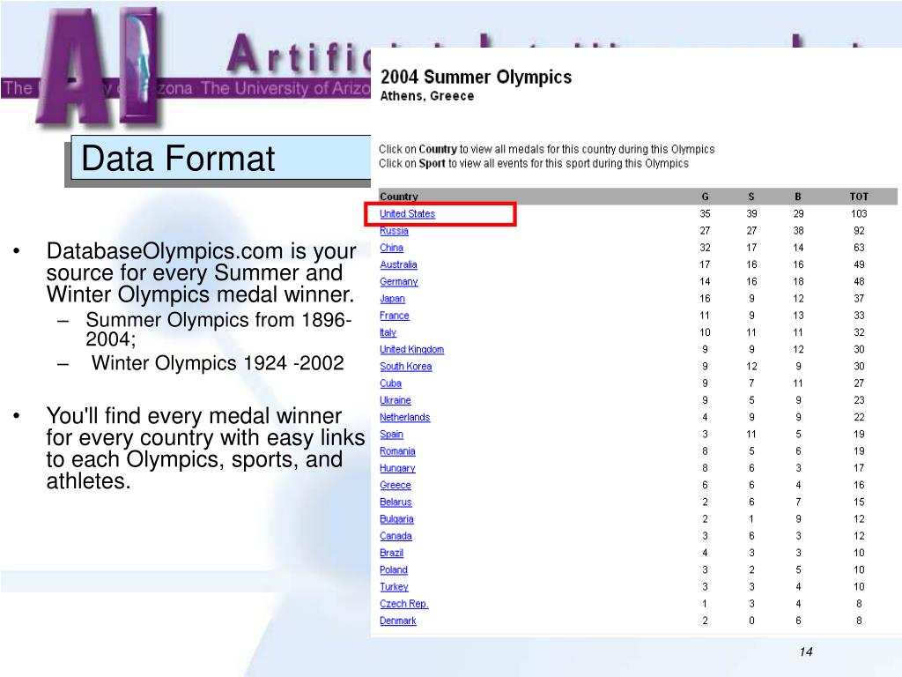Open the United States country link
The image size is (902, 677).
[x=407, y=213]
